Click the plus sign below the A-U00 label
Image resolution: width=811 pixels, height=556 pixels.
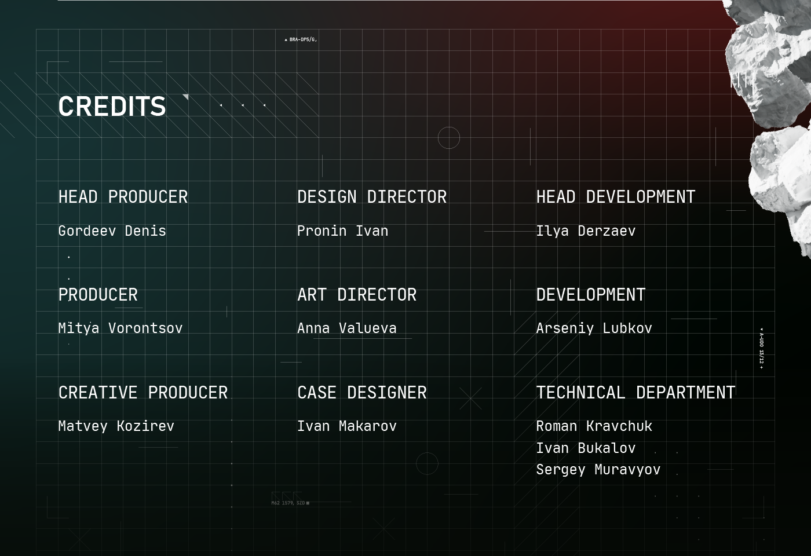pyautogui.click(x=761, y=367)
